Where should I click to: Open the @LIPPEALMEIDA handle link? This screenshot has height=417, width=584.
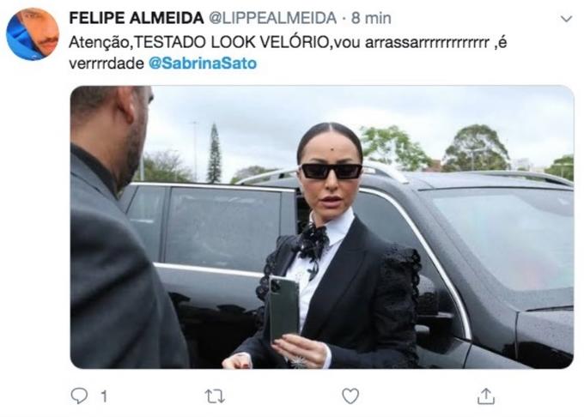coord(272,18)
